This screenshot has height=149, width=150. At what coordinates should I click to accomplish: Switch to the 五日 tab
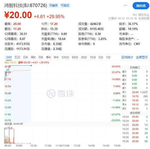coord(17,57)
